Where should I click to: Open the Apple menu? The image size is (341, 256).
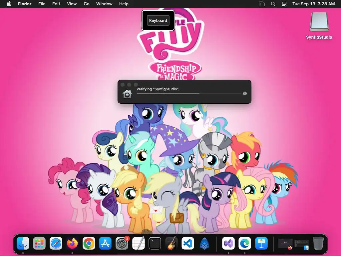click(9, 4)
